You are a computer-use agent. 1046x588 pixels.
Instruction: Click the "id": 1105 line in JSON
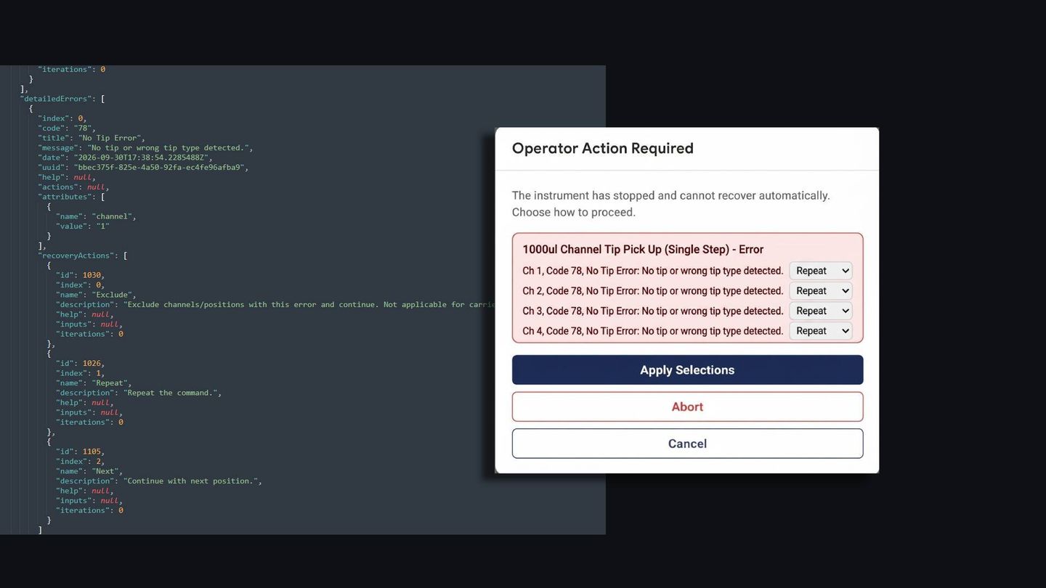pyautogui.click(x=81, y=452)
